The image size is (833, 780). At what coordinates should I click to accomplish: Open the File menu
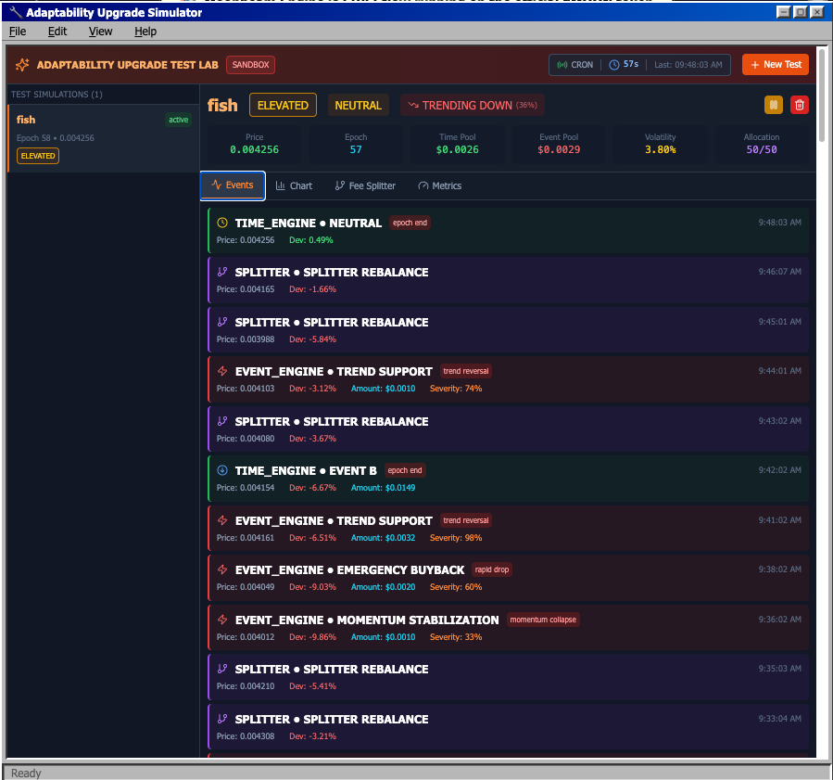(x=18, y=32)
